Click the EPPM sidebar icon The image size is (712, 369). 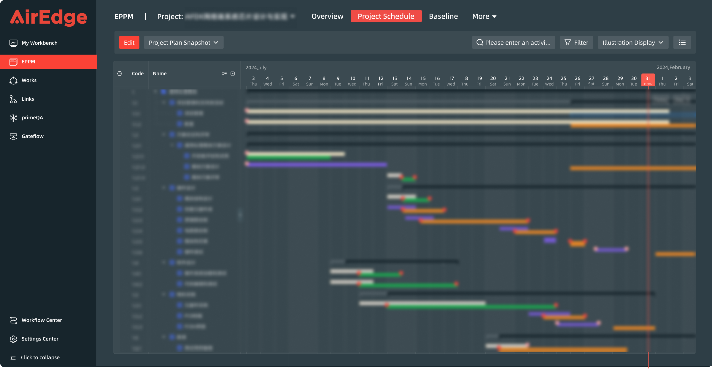(13, 62)
